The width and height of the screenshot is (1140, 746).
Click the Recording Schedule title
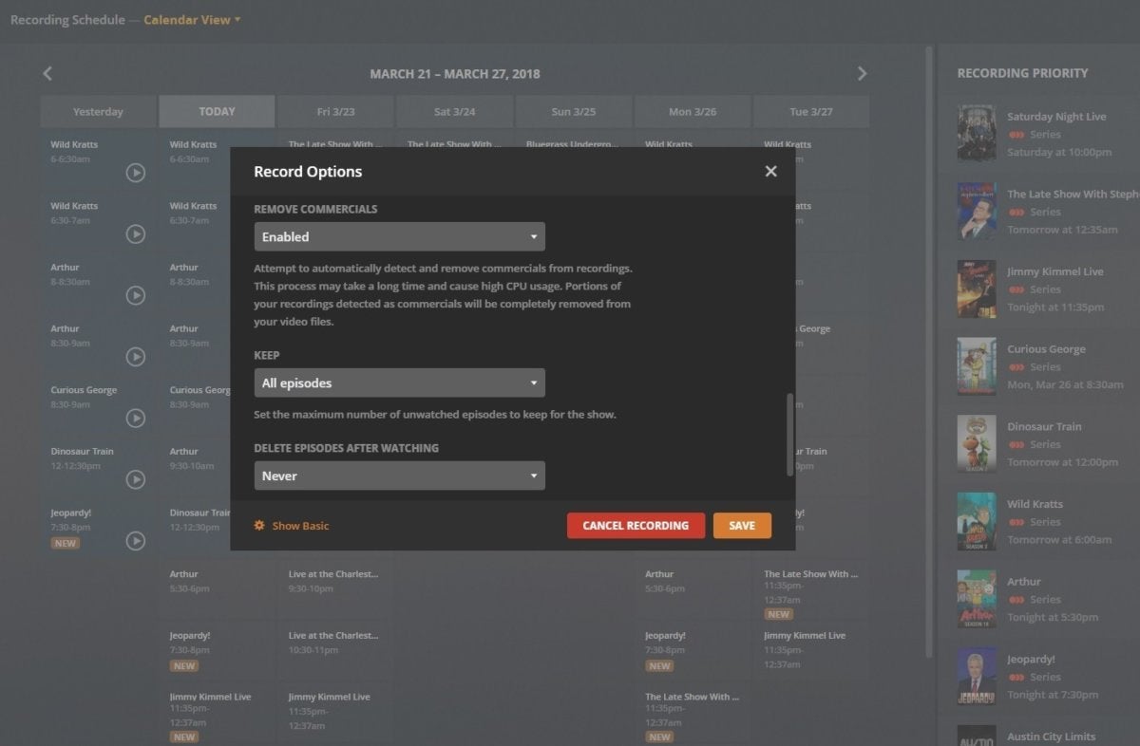[67, 20]
